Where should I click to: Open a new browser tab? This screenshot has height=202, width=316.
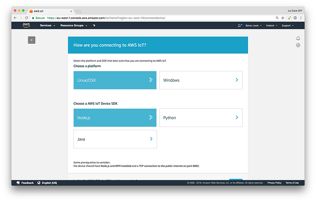tap(78, 11)
